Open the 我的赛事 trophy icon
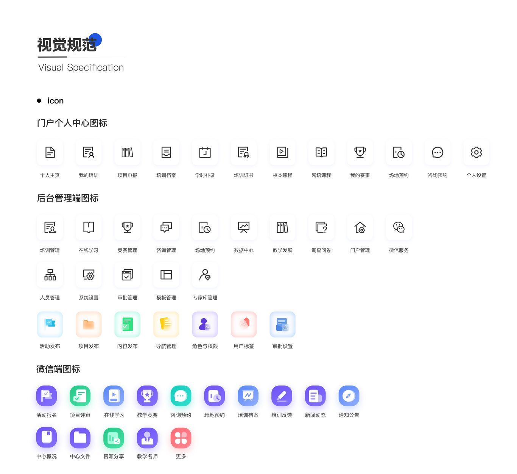 tap(360, 152)
